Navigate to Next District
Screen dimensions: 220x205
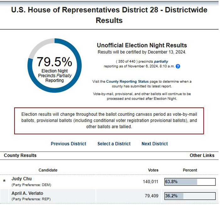[155, 144]
